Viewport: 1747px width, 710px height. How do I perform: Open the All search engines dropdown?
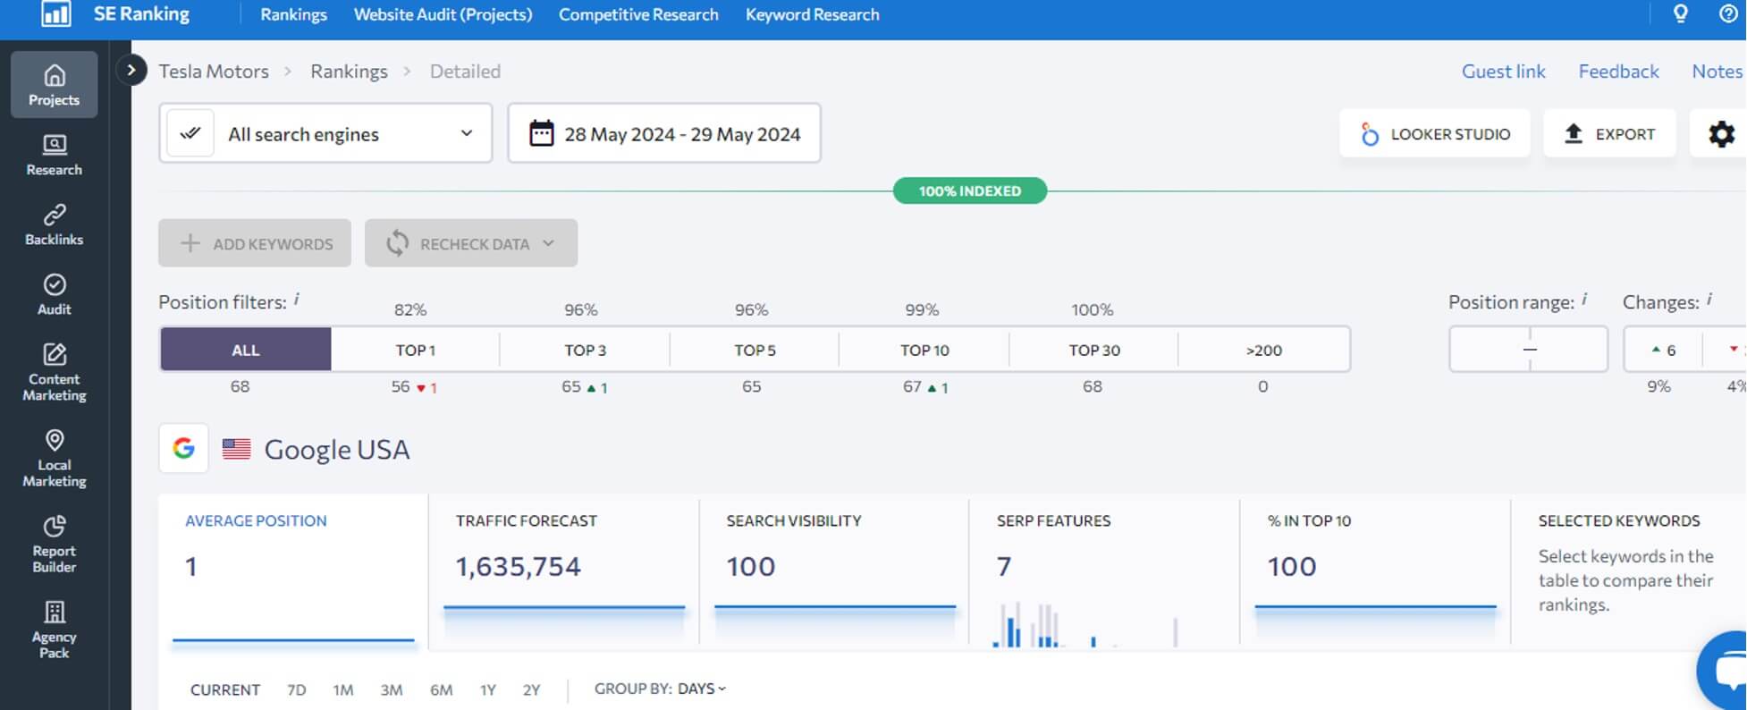325,133
